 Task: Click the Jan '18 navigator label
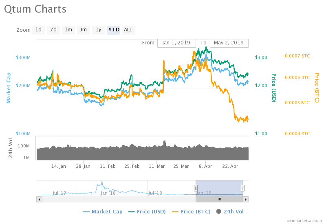pyautogui.click(x=108, y=193)
